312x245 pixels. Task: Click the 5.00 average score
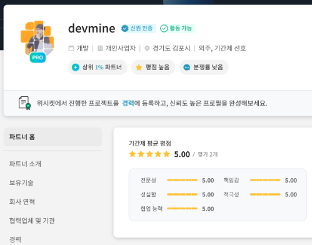[x=182, y=154]
